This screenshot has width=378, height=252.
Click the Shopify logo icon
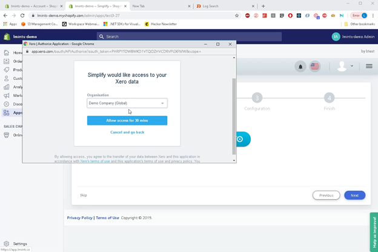7,37
